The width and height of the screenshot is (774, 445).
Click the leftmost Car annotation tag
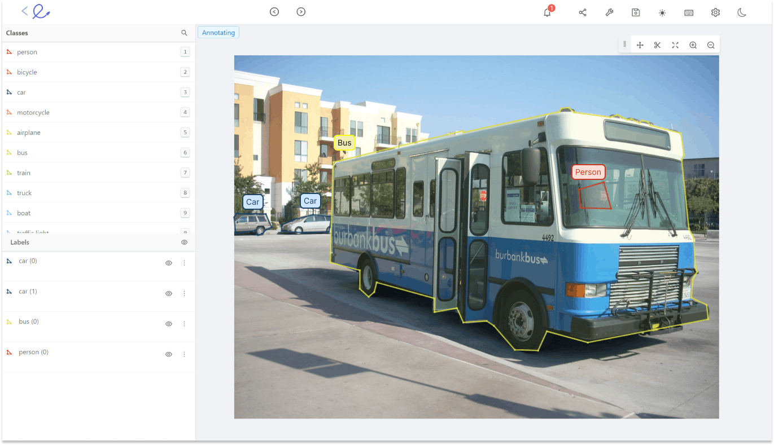pyautogui.click(x=253, y=202)
